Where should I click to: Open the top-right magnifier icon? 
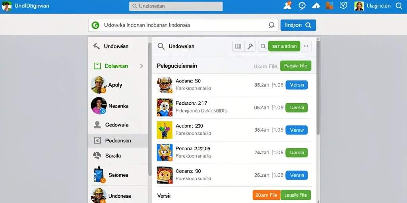click(x=399, y=6)
